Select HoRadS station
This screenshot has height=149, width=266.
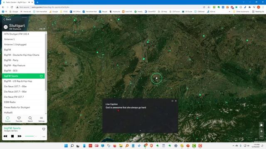pyautogui.click(x=23, y=113)
